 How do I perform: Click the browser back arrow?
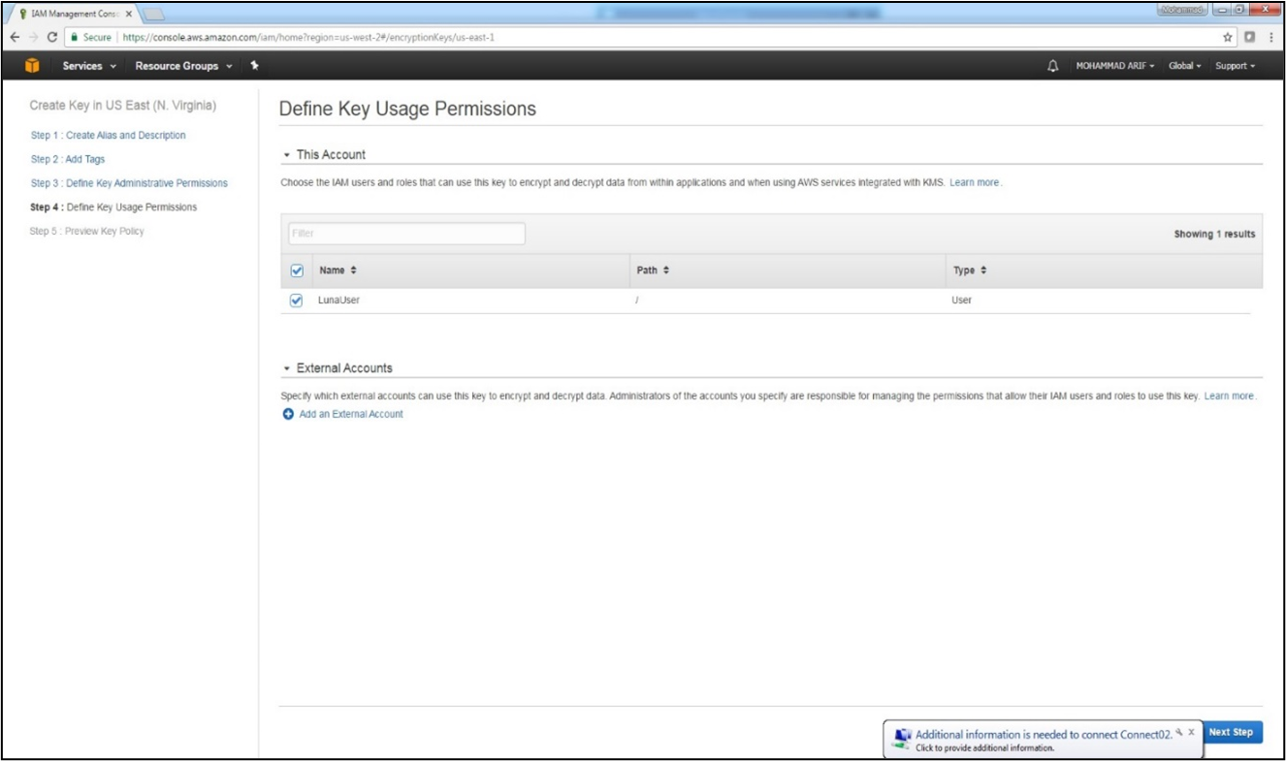point(15,37)
